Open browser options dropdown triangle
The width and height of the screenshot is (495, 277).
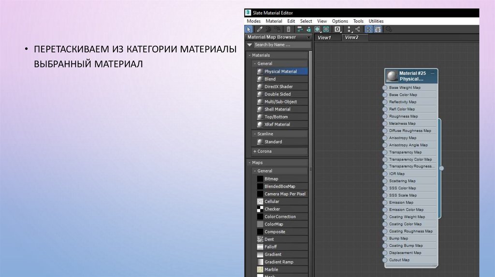tap(249, 45)
